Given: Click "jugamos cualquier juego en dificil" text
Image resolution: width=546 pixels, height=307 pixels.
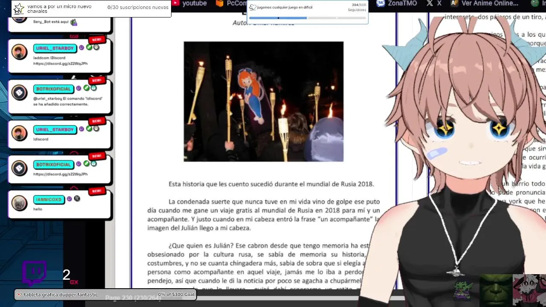Looking at the screenshot, I should coord(285,7).
